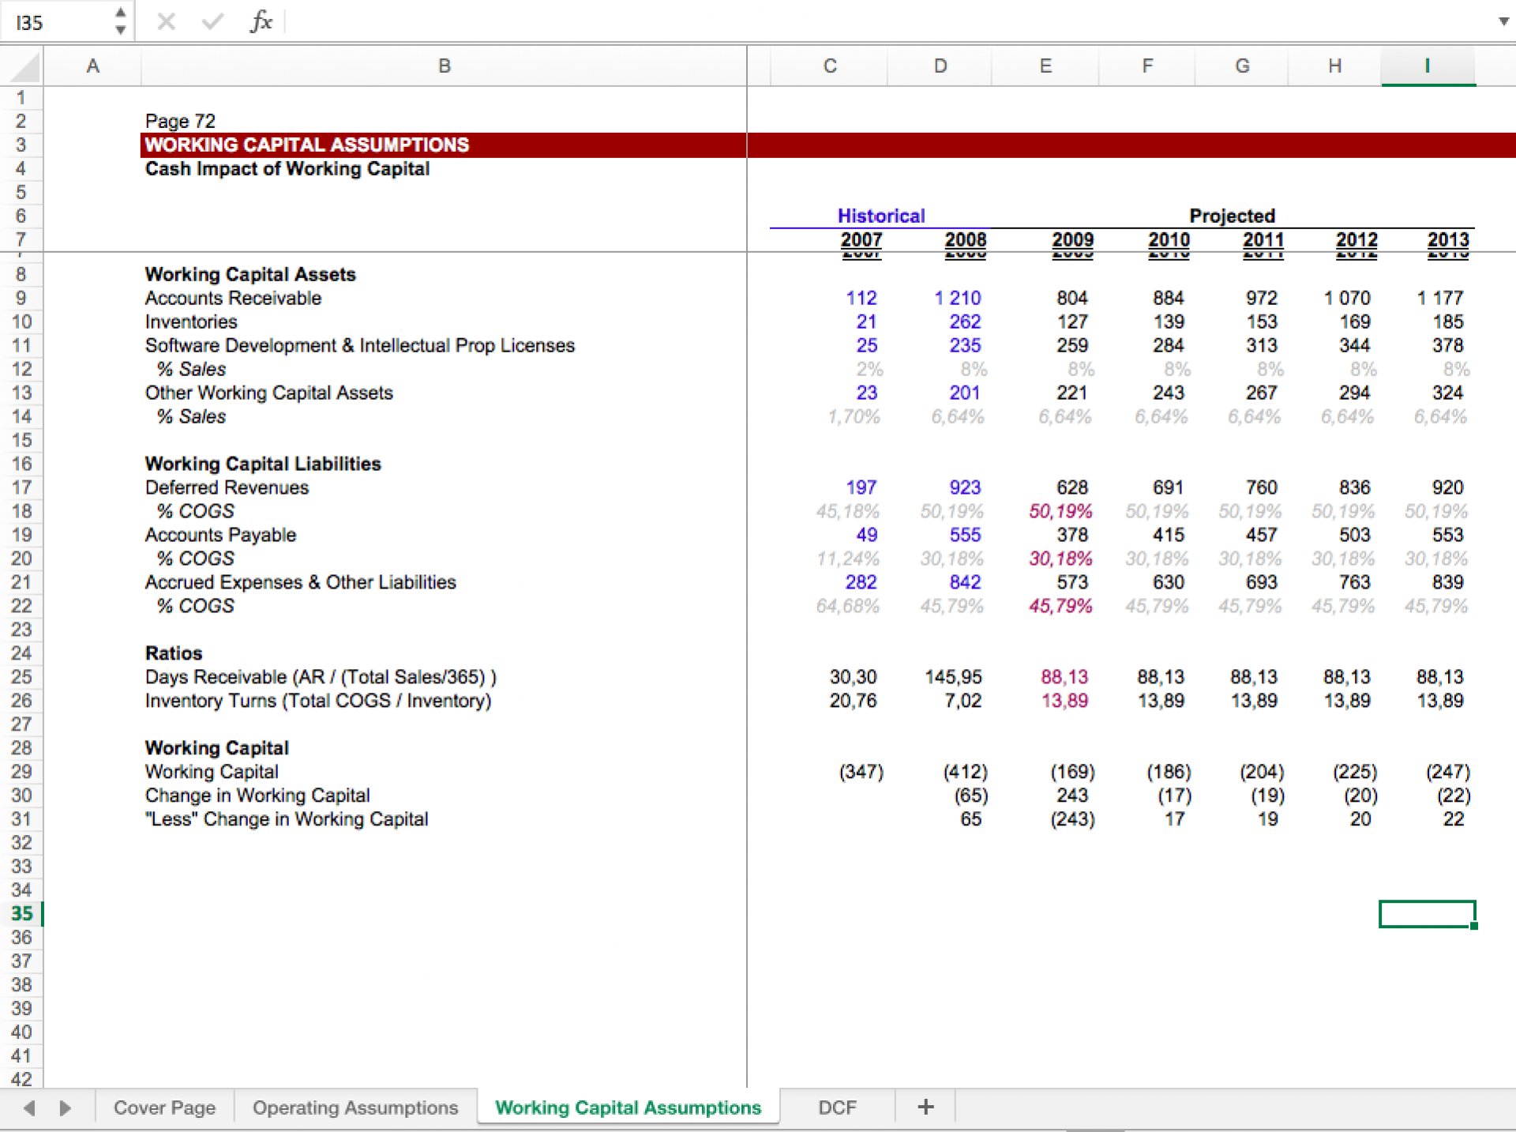Click the 'Ratios' section heading

(x=174, y=653)
